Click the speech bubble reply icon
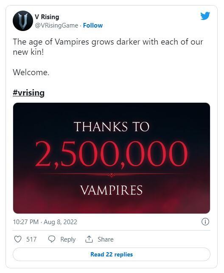Image resolution: width=224 pixels, height=273 pixels. (52, 239)
